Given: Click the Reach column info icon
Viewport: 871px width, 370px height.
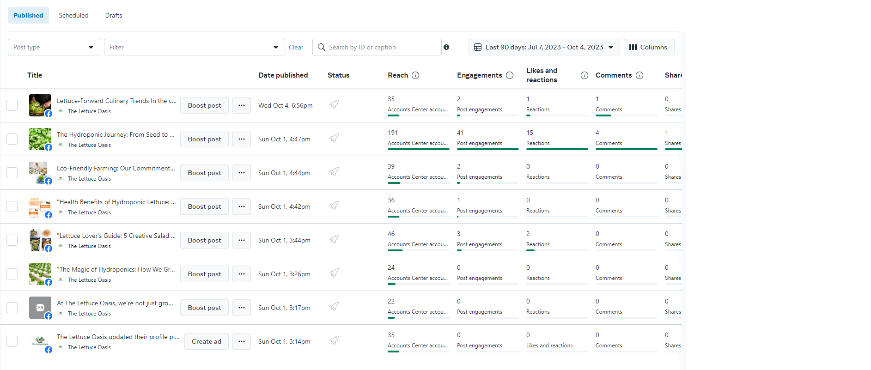Looking at the screenshot, I should [415, 75].
